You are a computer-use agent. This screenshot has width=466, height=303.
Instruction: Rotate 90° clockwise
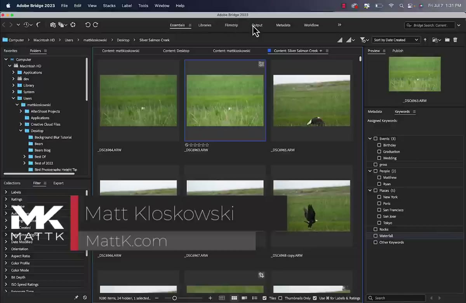point(95,25)
